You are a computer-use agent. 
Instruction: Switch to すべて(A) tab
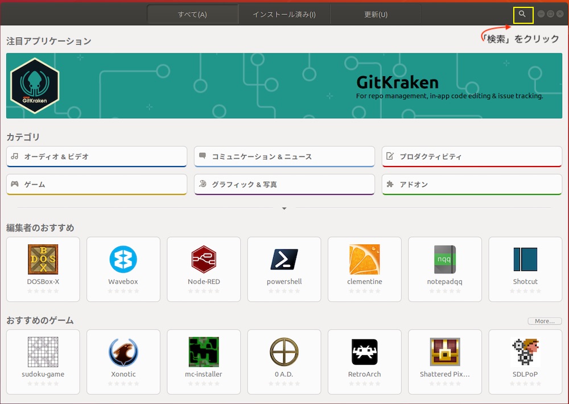pos(192,15)
